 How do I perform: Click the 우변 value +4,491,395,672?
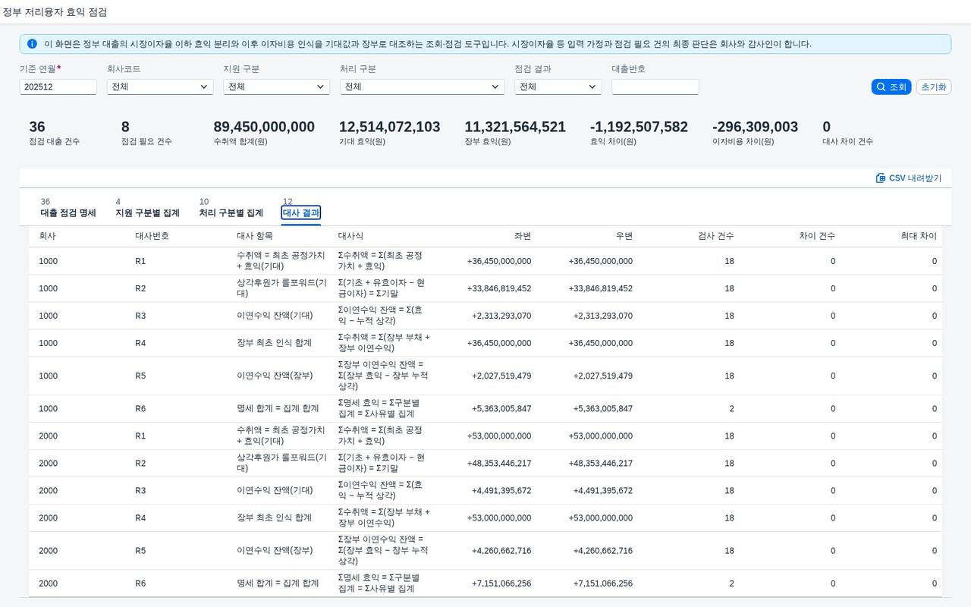pos(602,490)
